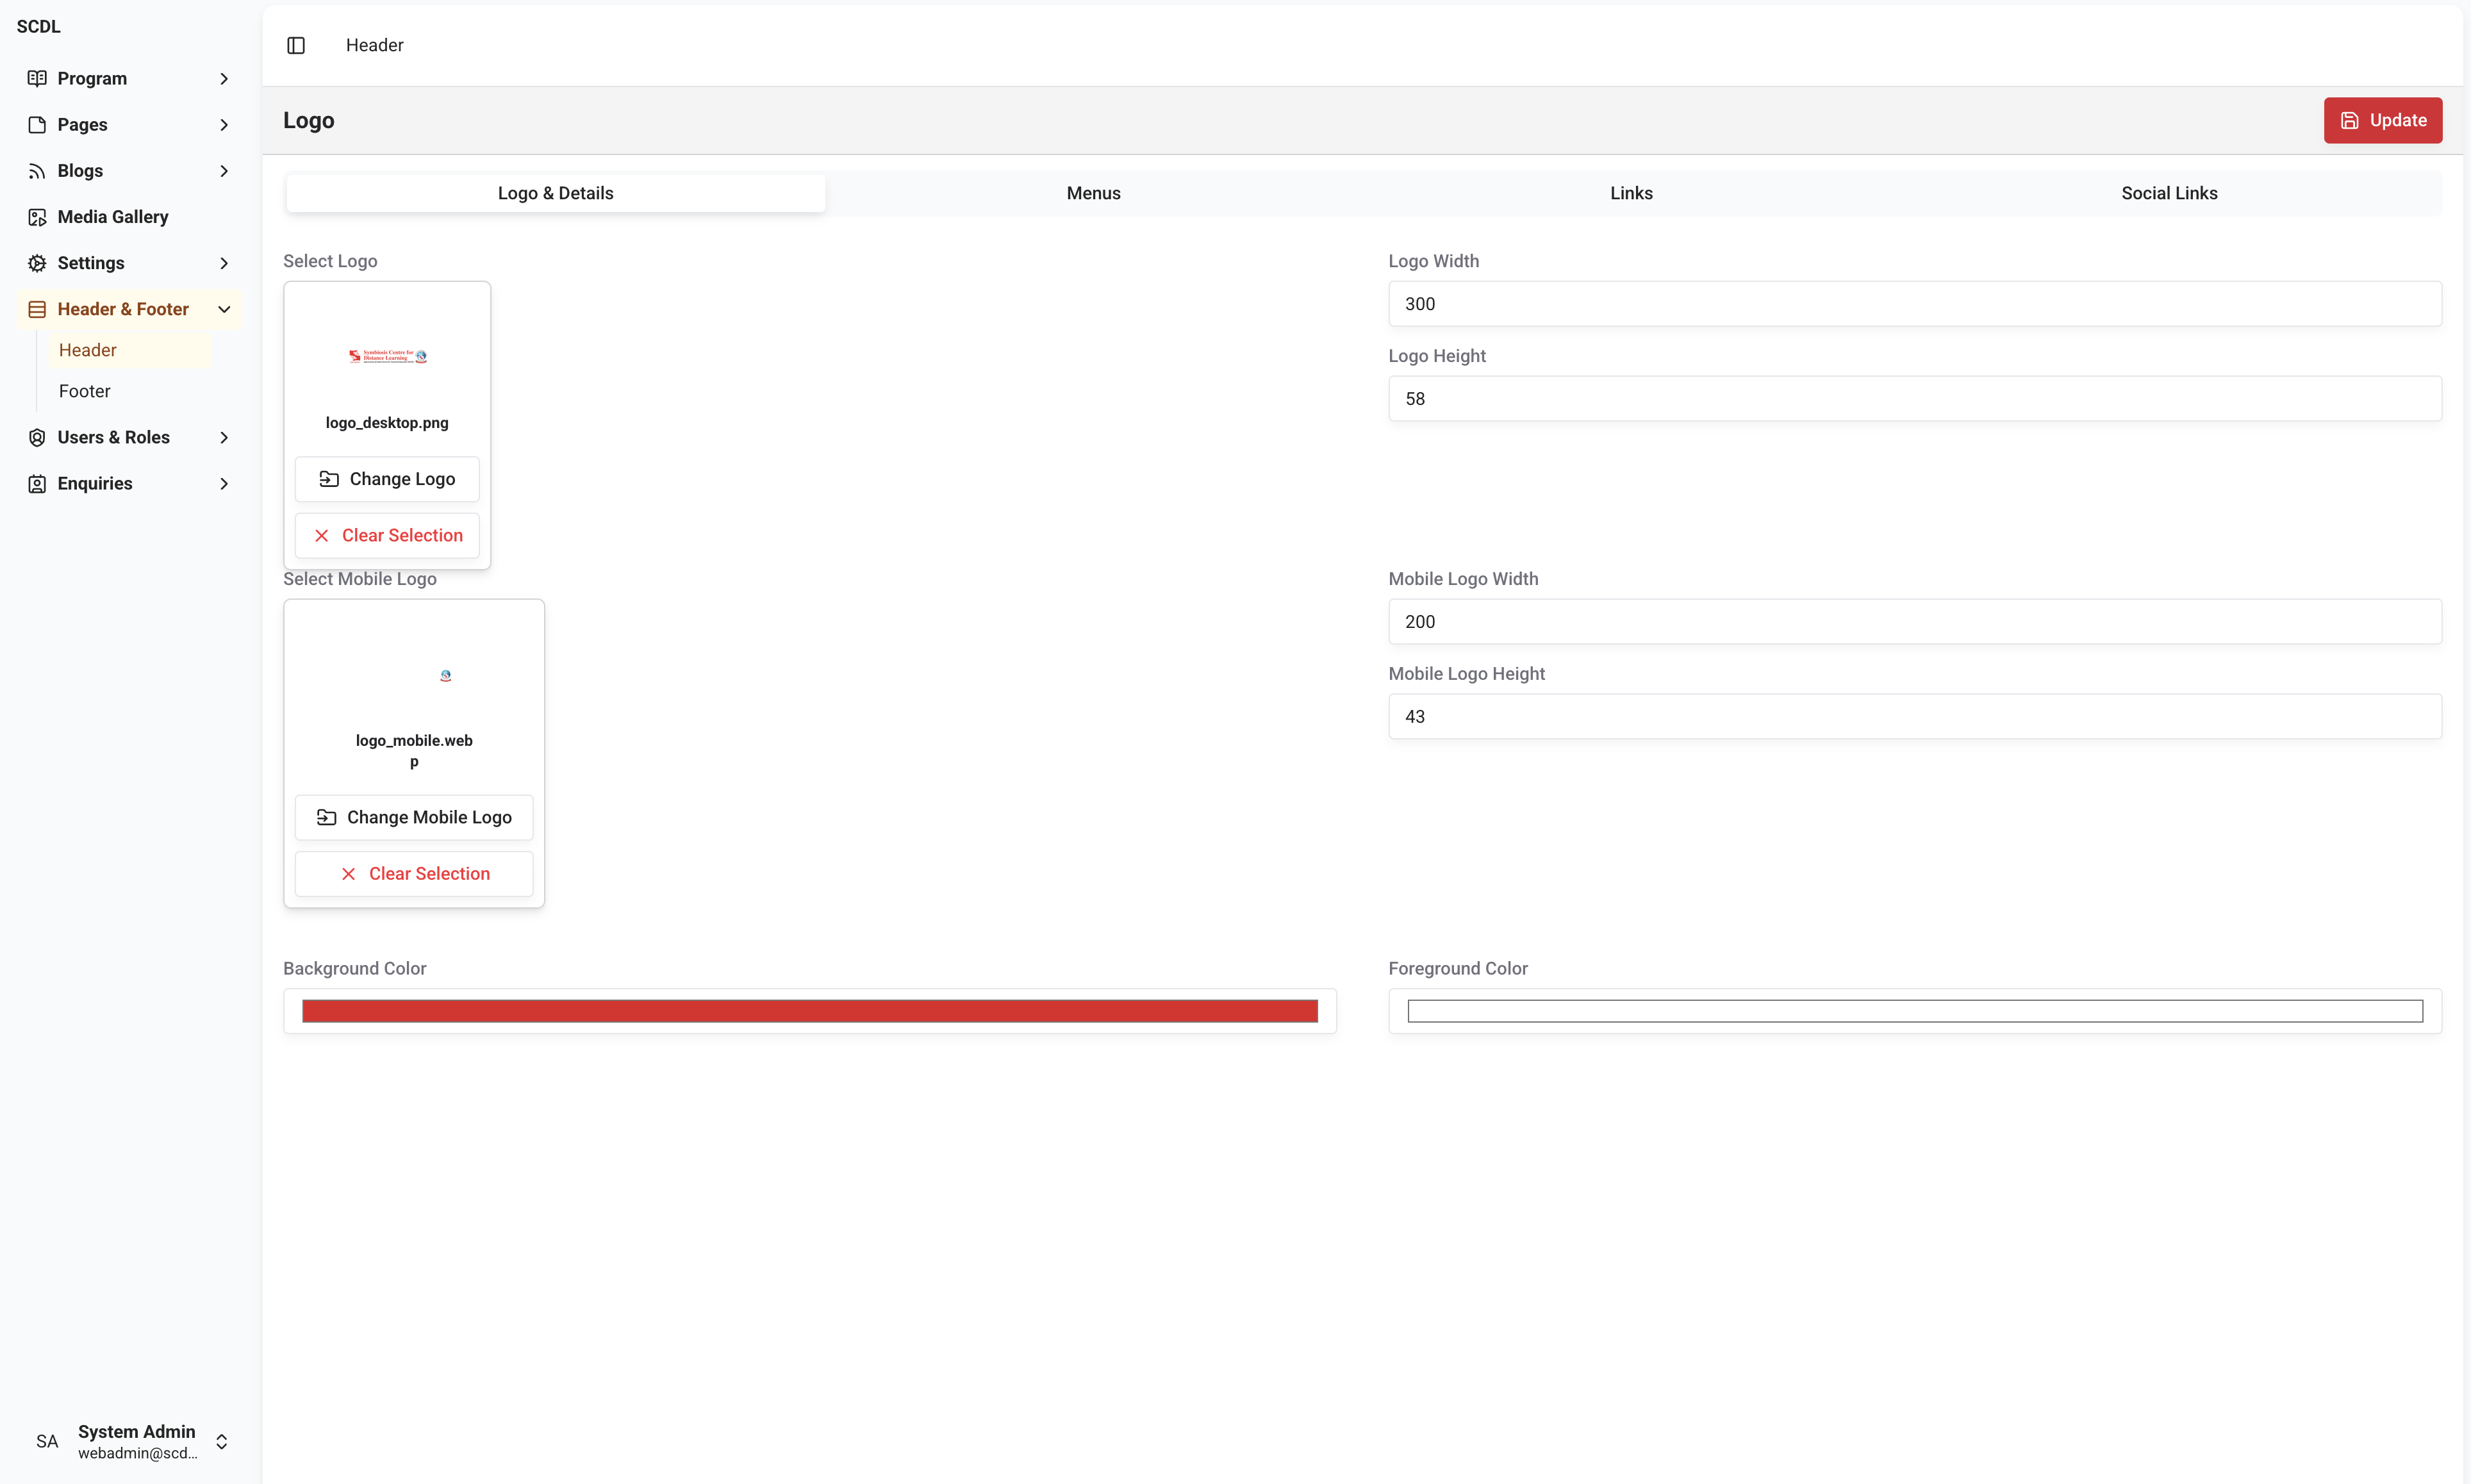Click the Users & Roles shield icon

[37, 437]
